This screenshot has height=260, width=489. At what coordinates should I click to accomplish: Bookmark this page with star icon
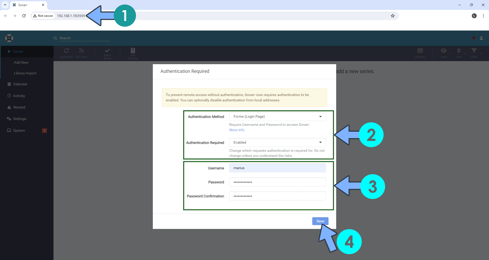(x=393, y=16)
